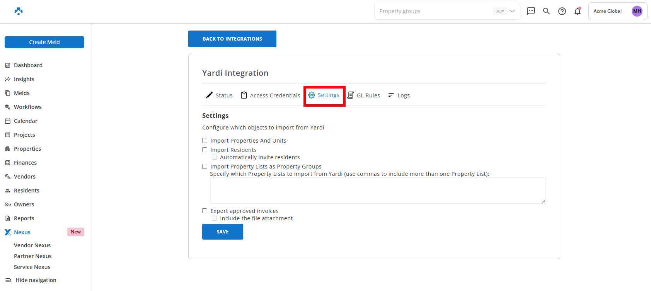Toggle Export approved invoices checkbox

[205, 211]
